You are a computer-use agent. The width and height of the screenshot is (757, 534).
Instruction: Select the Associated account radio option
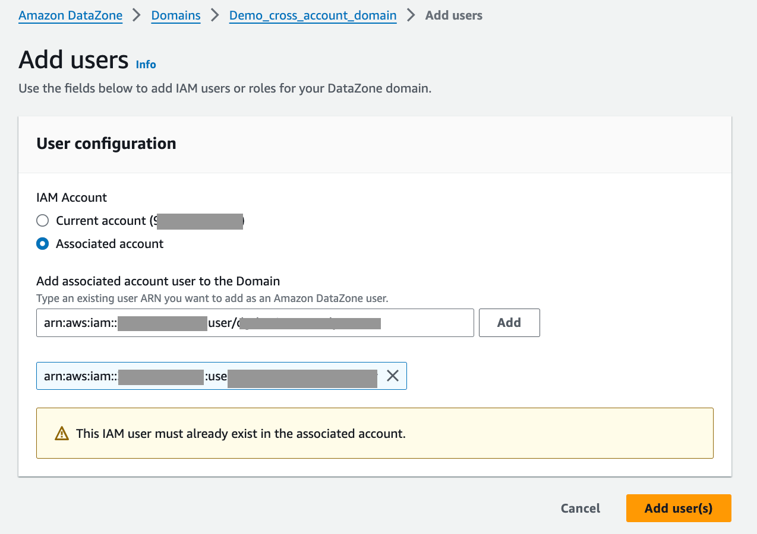[x=43, y=244]
